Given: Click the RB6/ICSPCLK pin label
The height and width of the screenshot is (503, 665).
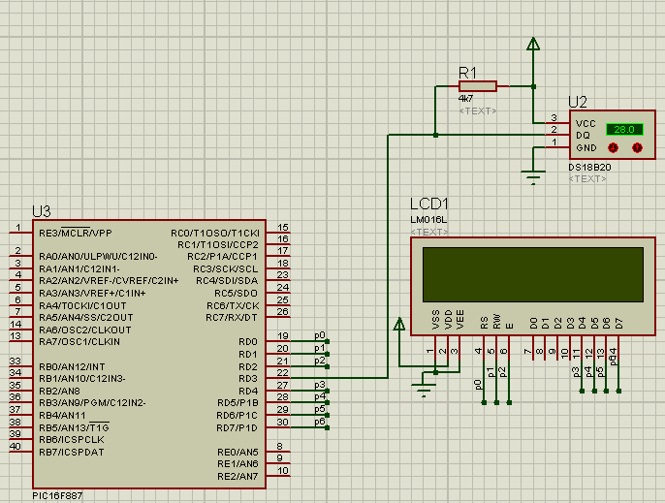Looking at the screenshot, I should click(x=72, y=440).
